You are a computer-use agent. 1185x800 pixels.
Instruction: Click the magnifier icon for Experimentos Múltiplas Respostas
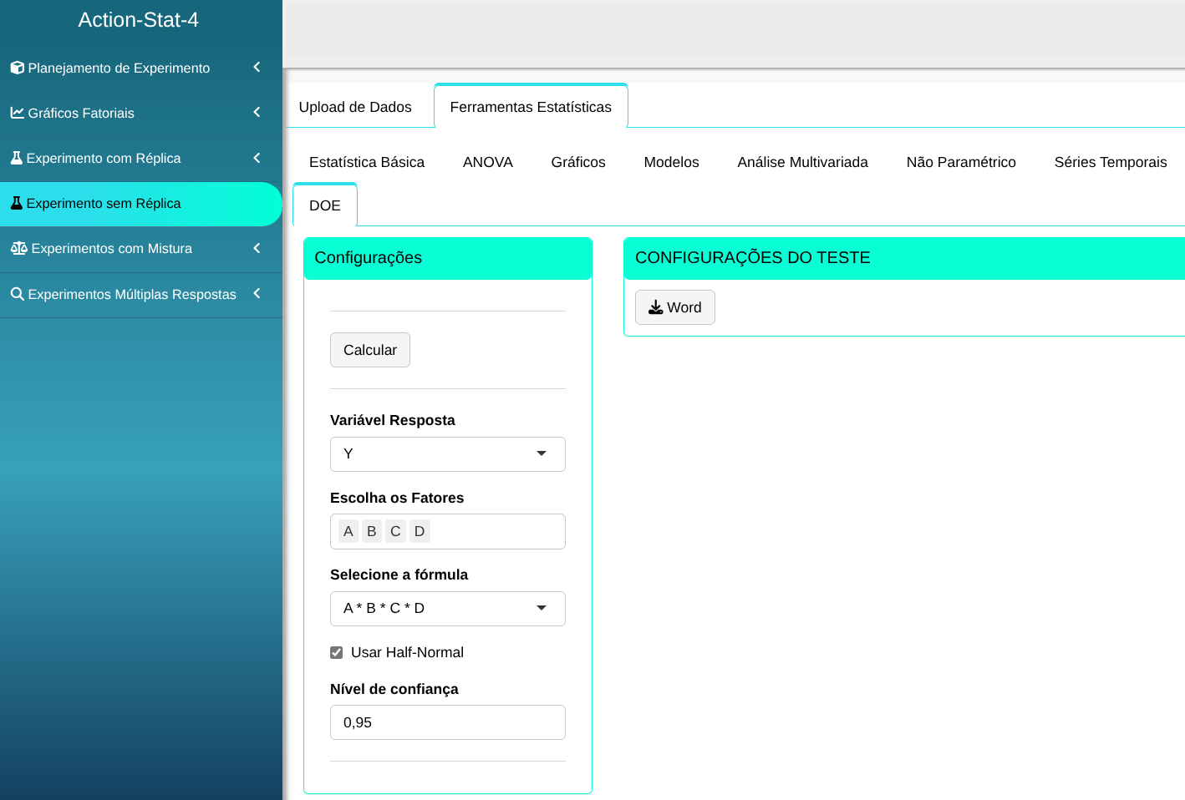click(x=17, y=294)
